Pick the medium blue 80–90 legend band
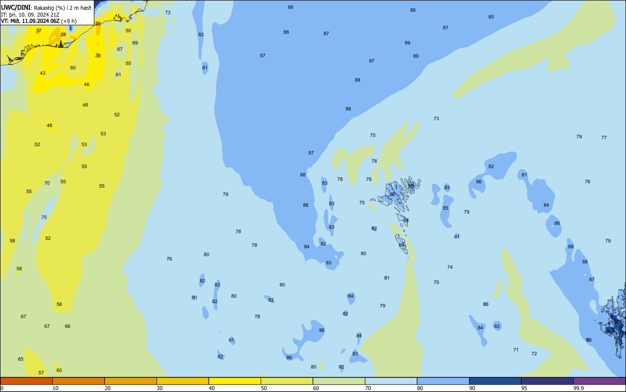626x392 pixels. (x=443, y=381)
